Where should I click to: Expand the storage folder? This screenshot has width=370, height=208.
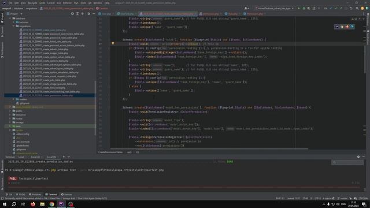(x=10, y=122)
